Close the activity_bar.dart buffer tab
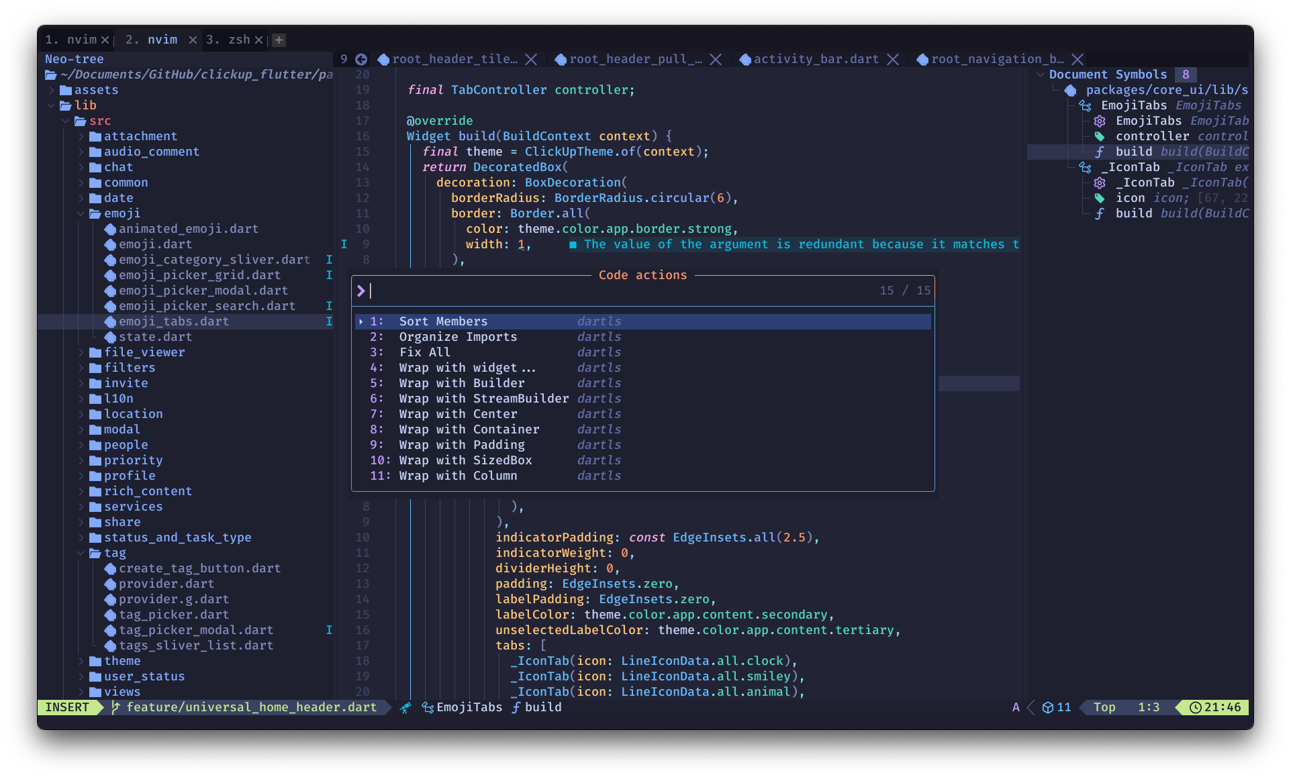Image resolution: width=1291 pixels, height=779 pixels. click(x=893, y=59)
